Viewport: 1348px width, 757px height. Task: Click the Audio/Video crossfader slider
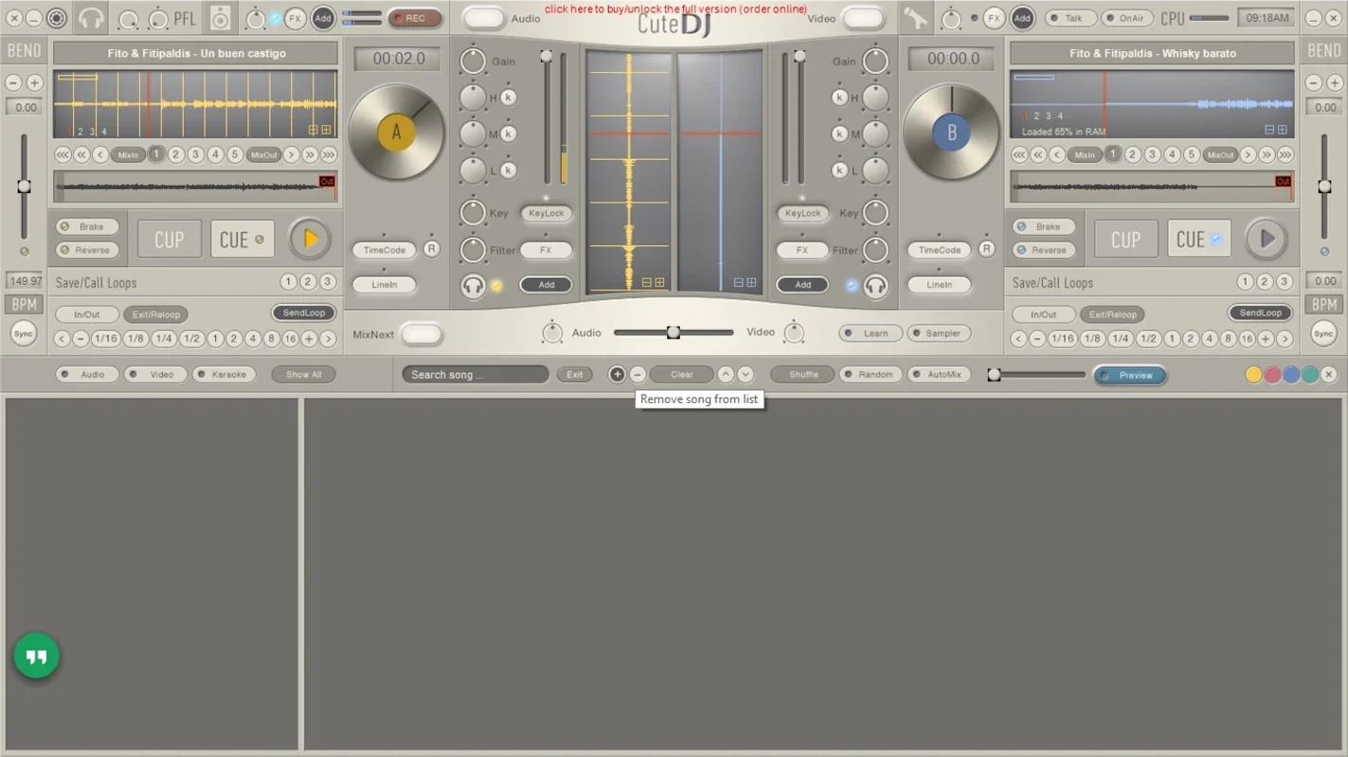[x=674, y=332]
